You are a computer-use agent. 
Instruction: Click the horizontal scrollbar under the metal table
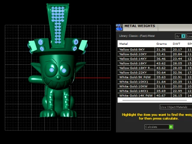155,100
